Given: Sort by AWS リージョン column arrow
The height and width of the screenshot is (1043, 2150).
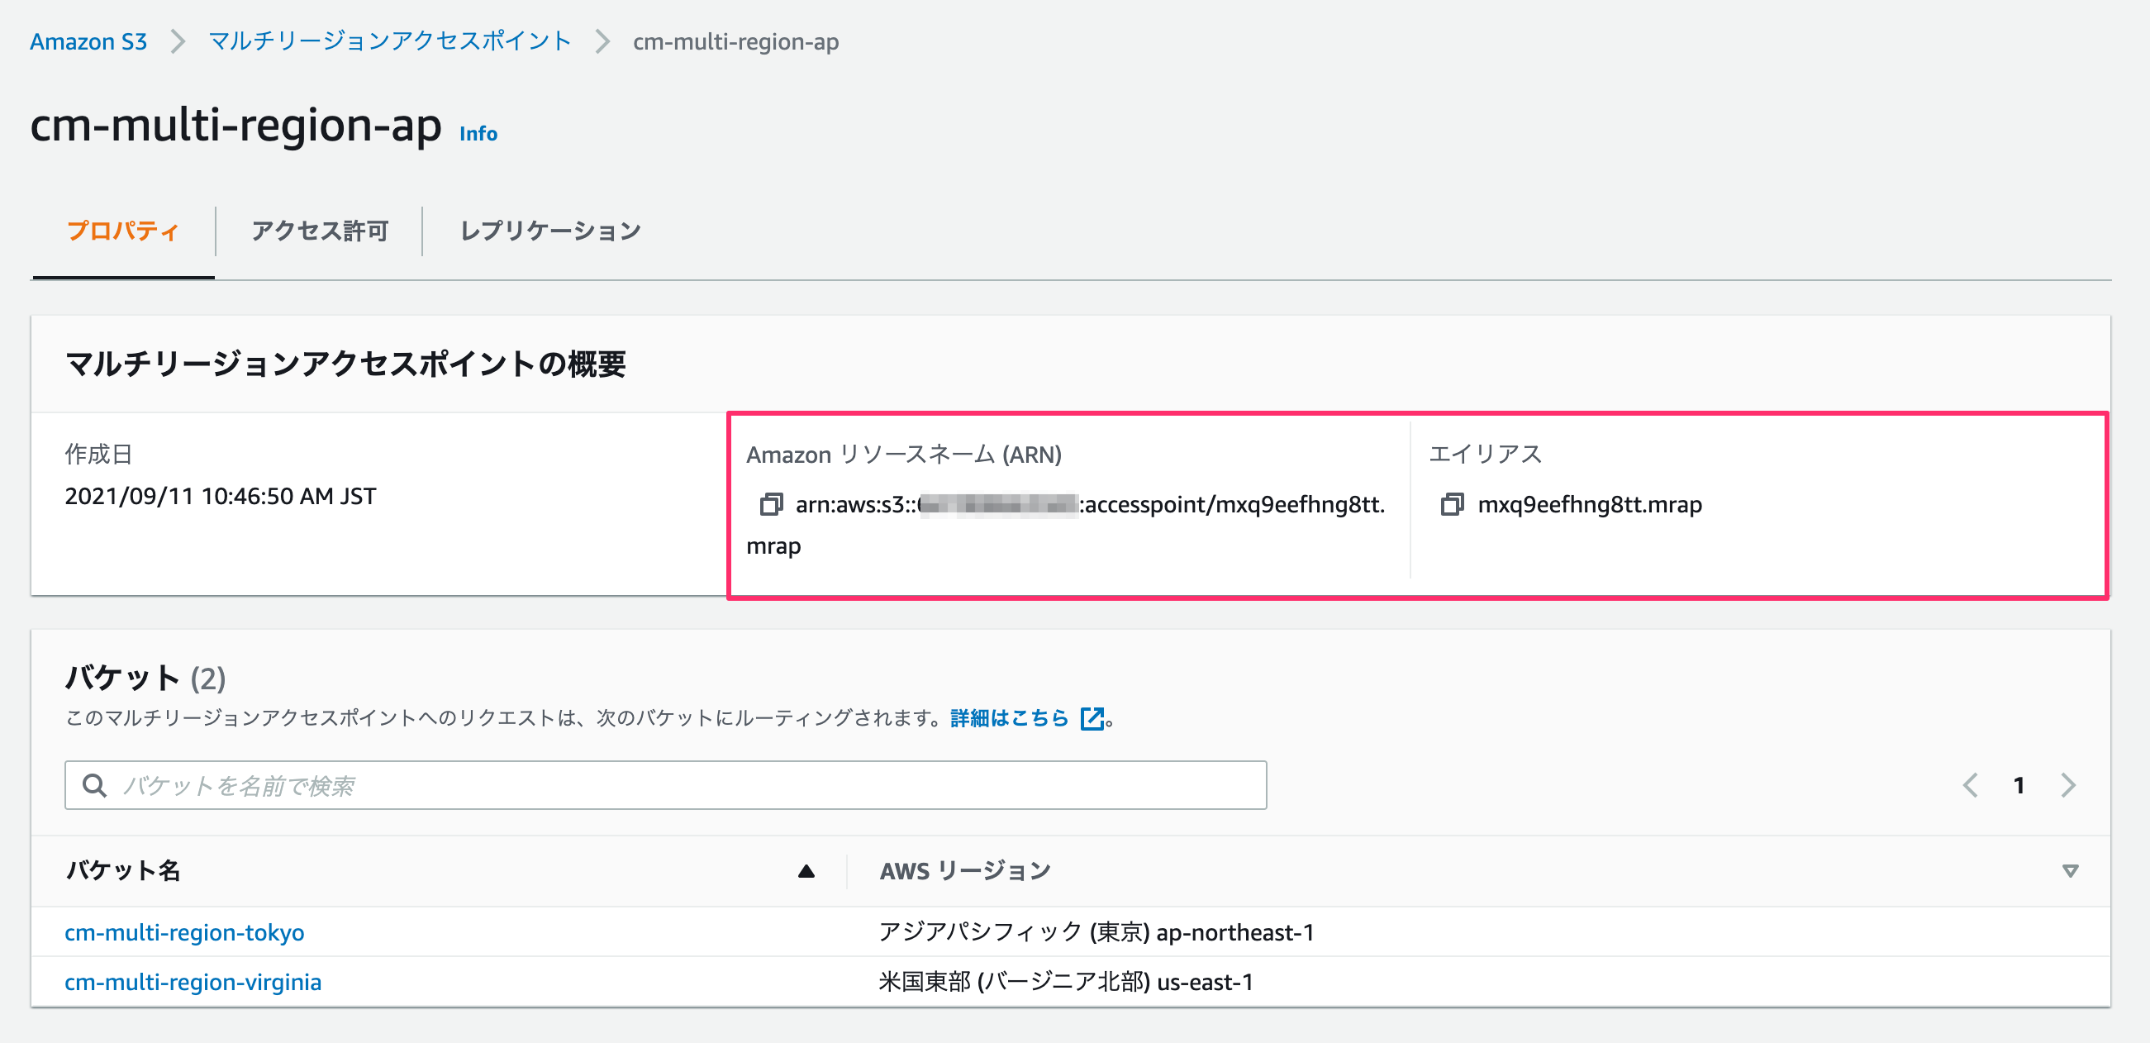Looking at the screenshot, I should coord(2070,871).
